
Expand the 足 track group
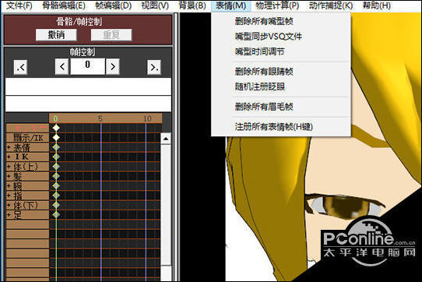[x=9, y=215]
